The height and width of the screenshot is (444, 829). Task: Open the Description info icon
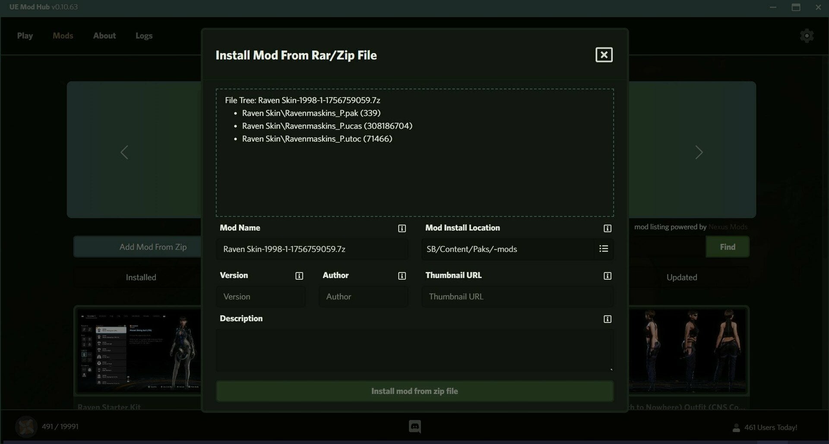[x=608, y=319]
